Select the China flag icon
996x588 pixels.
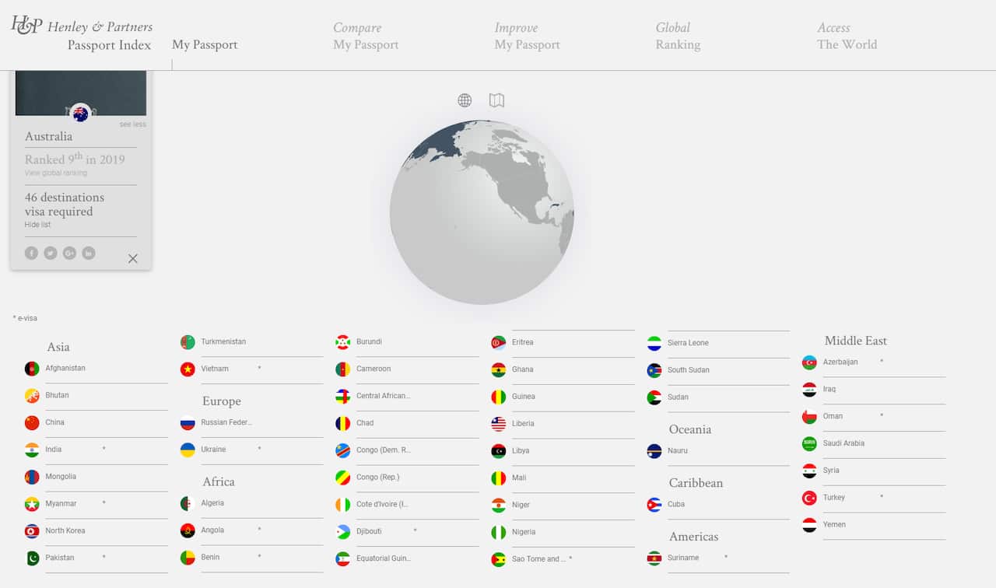pos(31,422)
